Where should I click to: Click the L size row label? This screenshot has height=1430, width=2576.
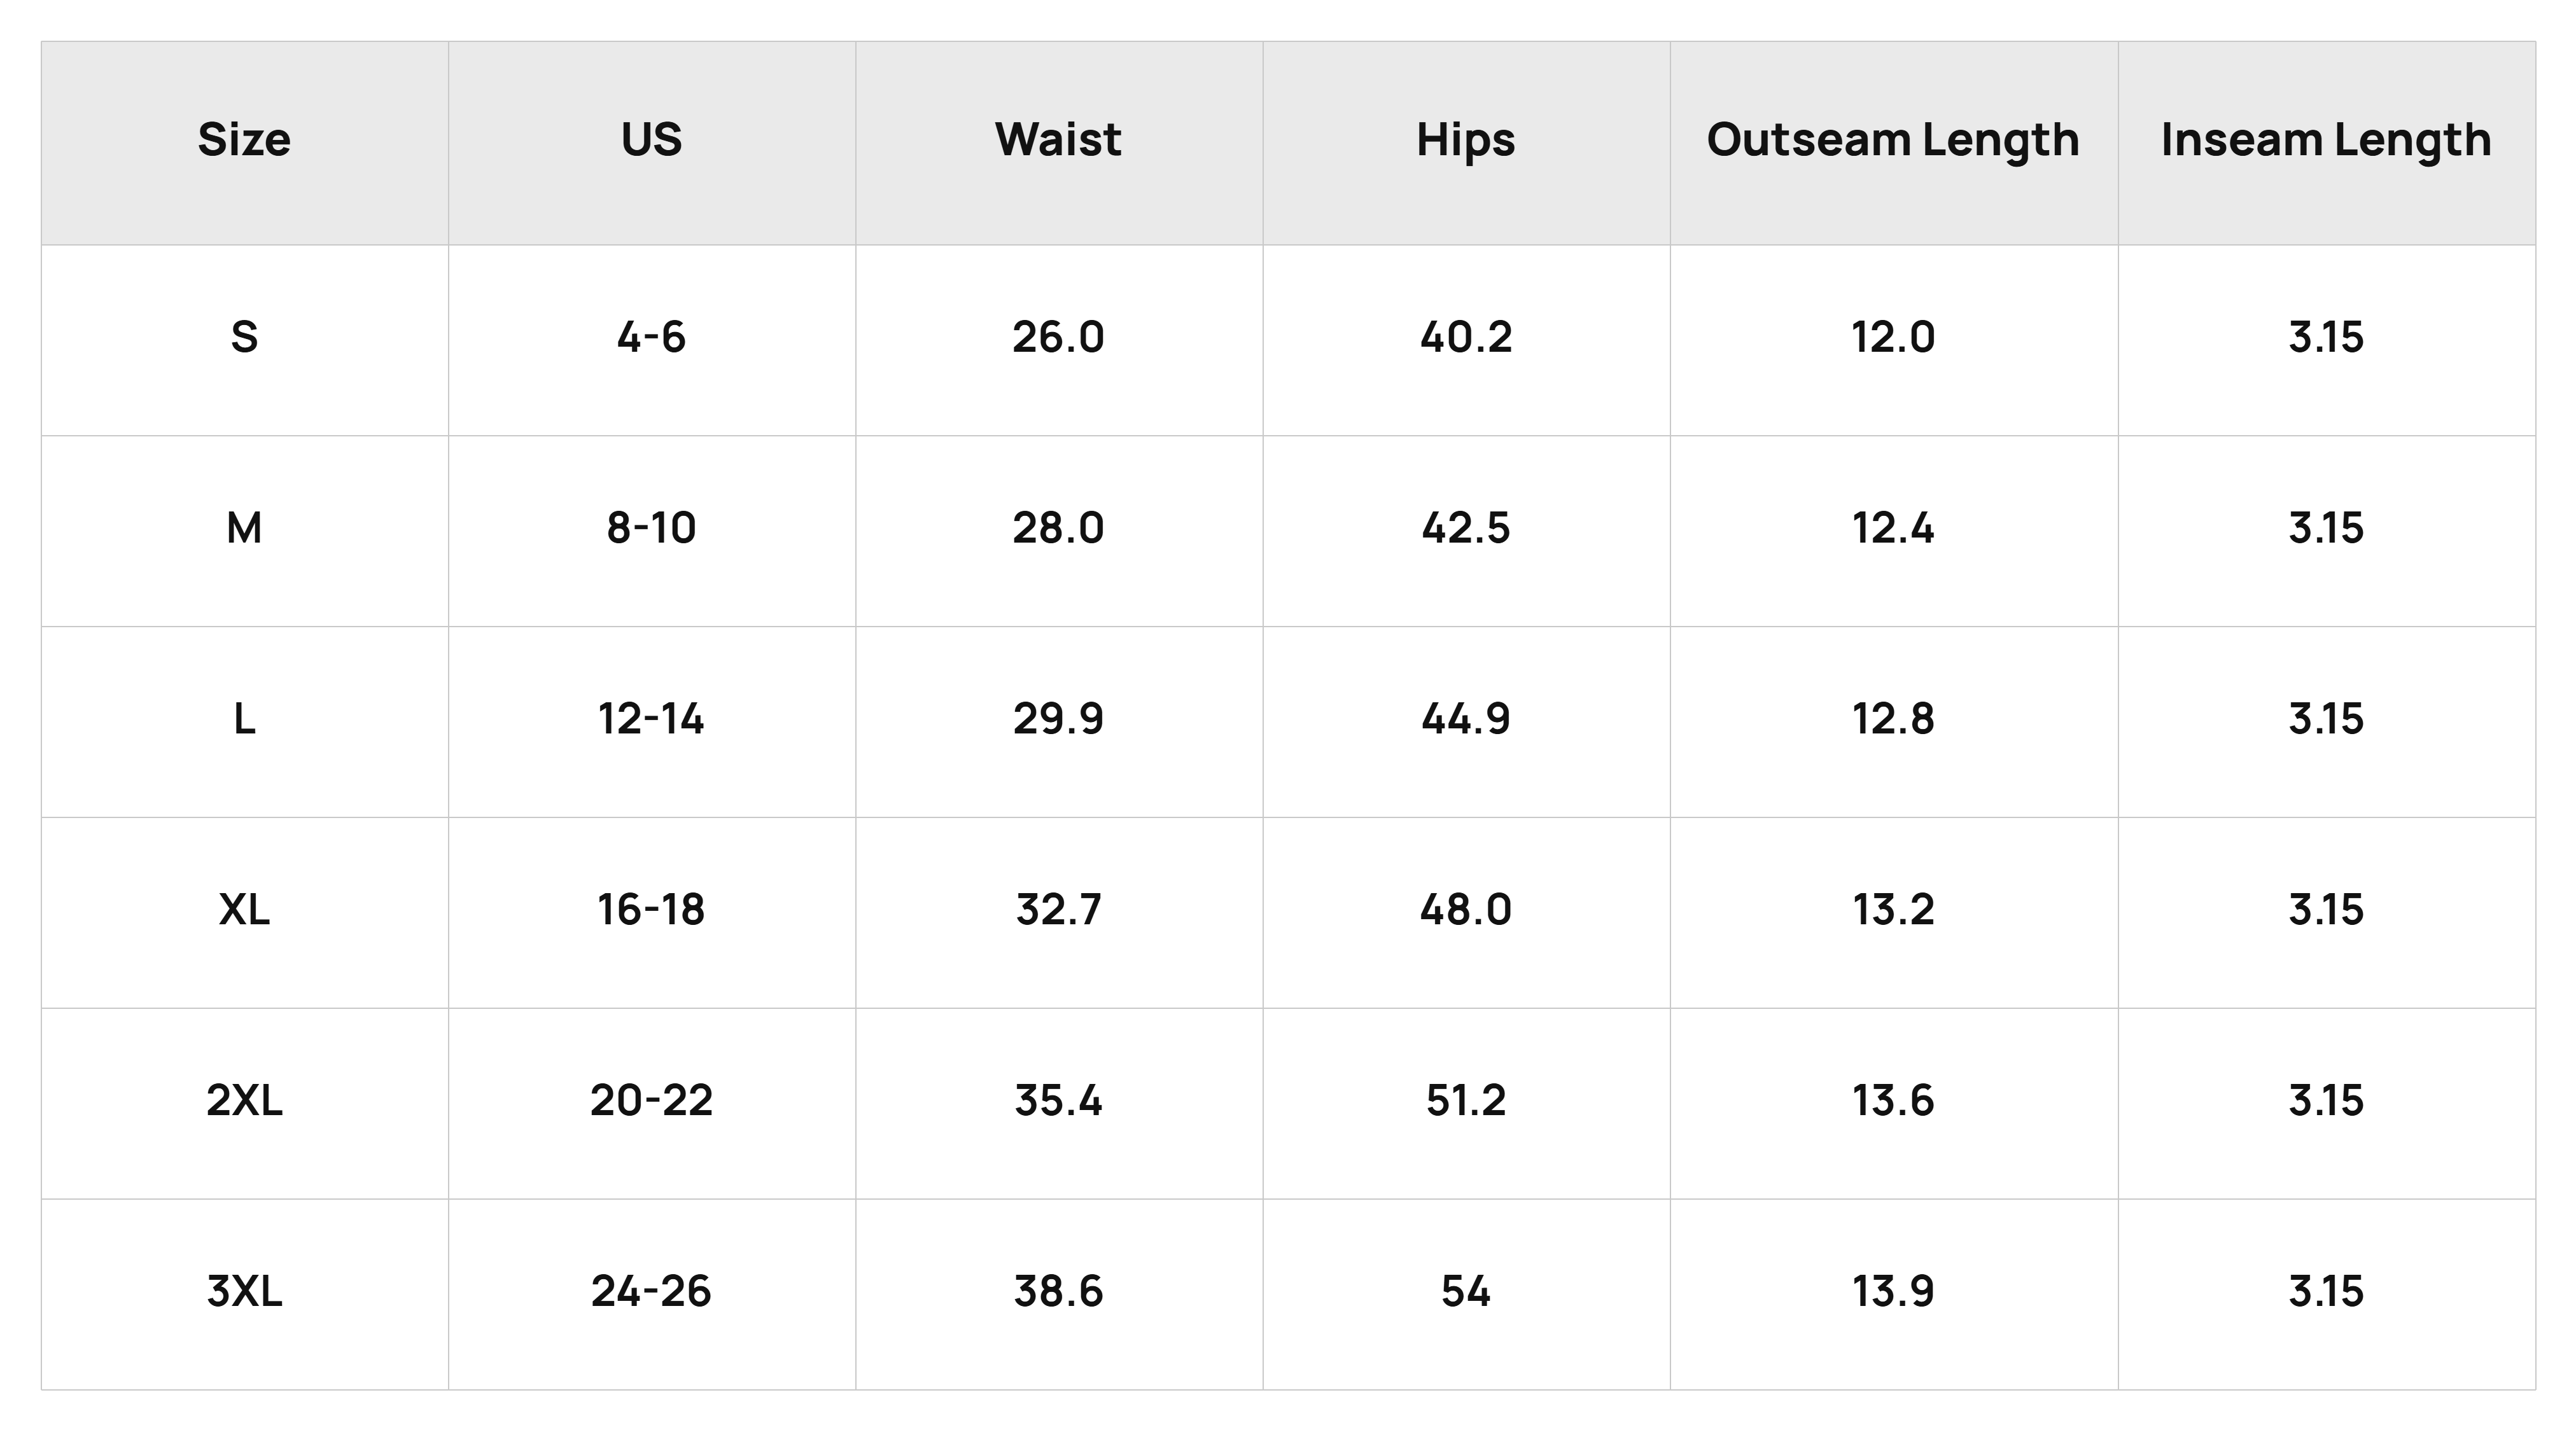[244, 718]
